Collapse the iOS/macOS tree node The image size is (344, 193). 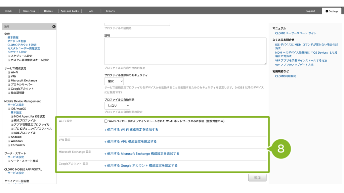tap(9, 109)
